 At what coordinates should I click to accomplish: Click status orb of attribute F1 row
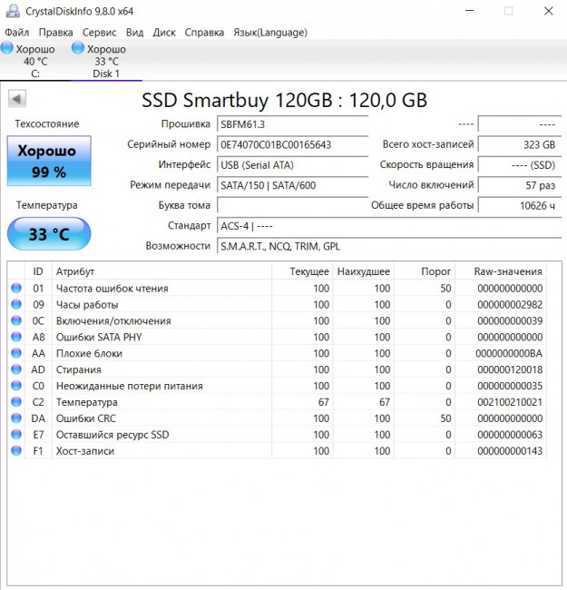pos(16,451)
